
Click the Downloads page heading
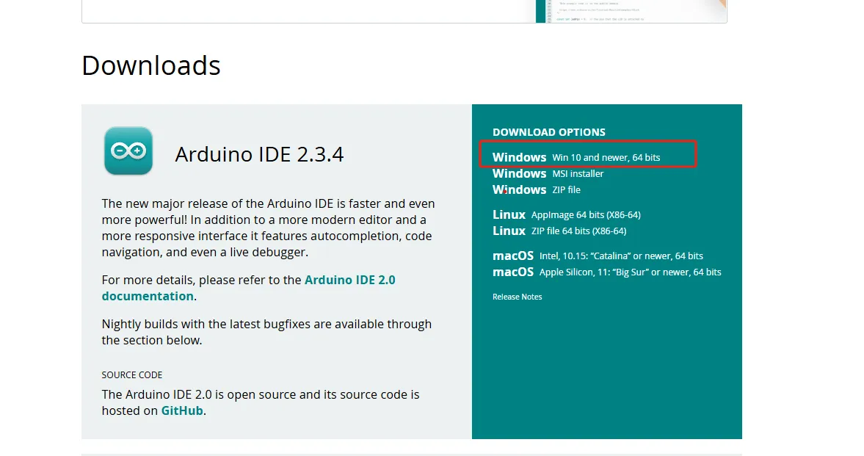(151, 66)
